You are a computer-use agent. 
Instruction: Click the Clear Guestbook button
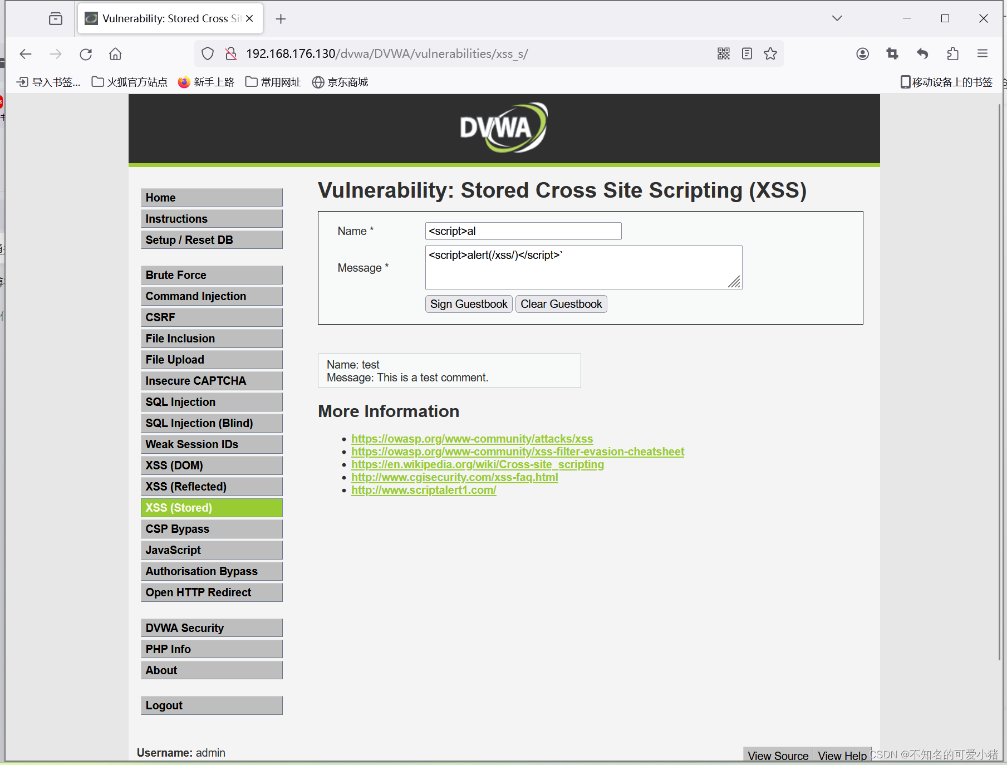point(561,304)
